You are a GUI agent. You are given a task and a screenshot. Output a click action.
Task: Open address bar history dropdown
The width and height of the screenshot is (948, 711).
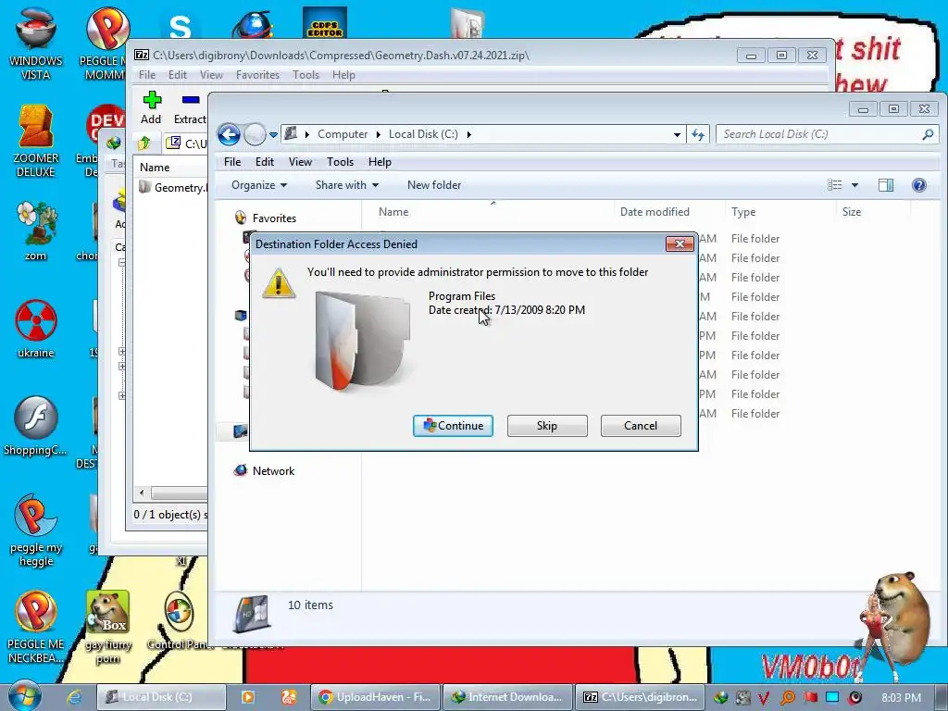pyautogui.click(x=677, y=135)
